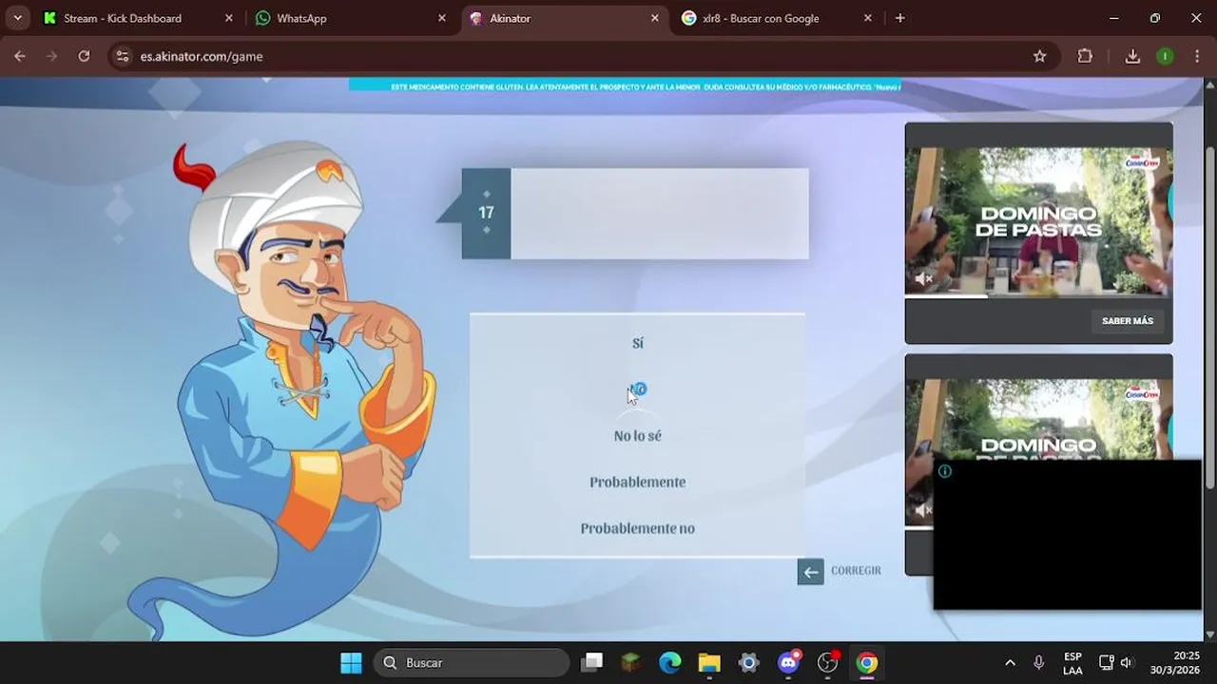The image size is (1217, 684).
Task: Answer Sí to Akinator's question
Action: [637, 343]
